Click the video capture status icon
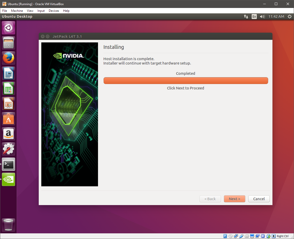 click(257, 236)
